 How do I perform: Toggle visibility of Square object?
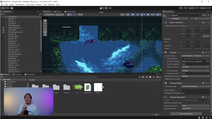tap(3, 30)
